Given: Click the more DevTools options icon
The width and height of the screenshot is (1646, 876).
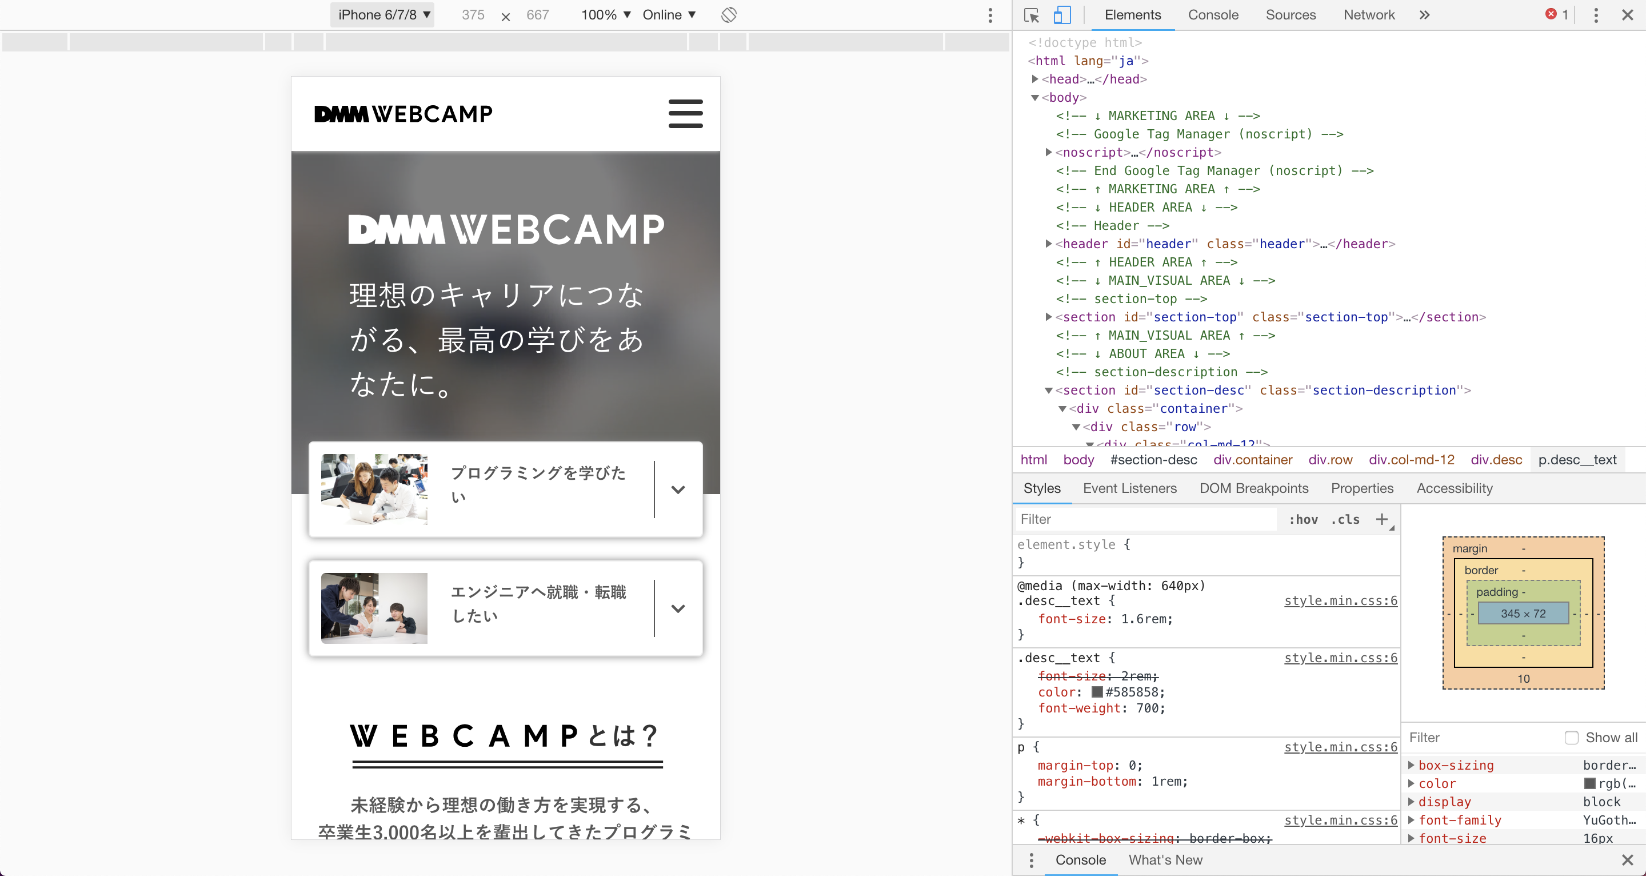Looking at the screenshot, I should (x=1595, y=14).
